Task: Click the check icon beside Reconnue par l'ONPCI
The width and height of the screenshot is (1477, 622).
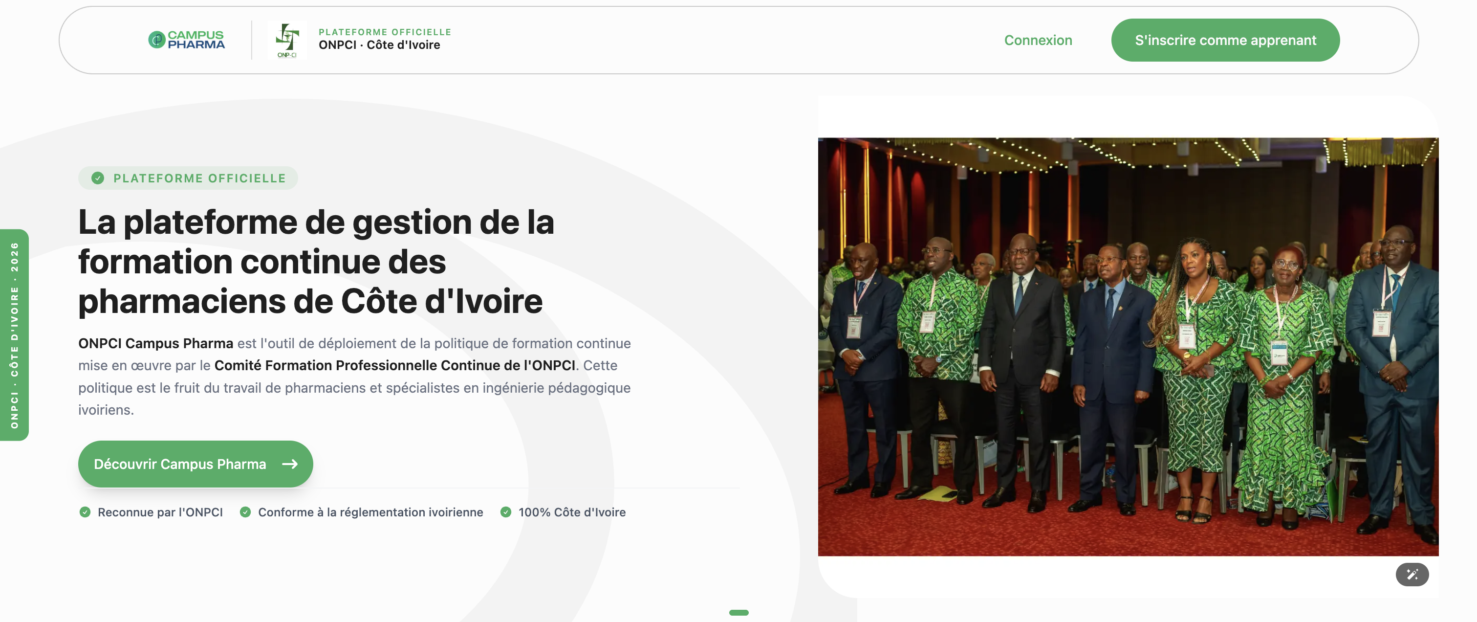Action: [85, 512]
